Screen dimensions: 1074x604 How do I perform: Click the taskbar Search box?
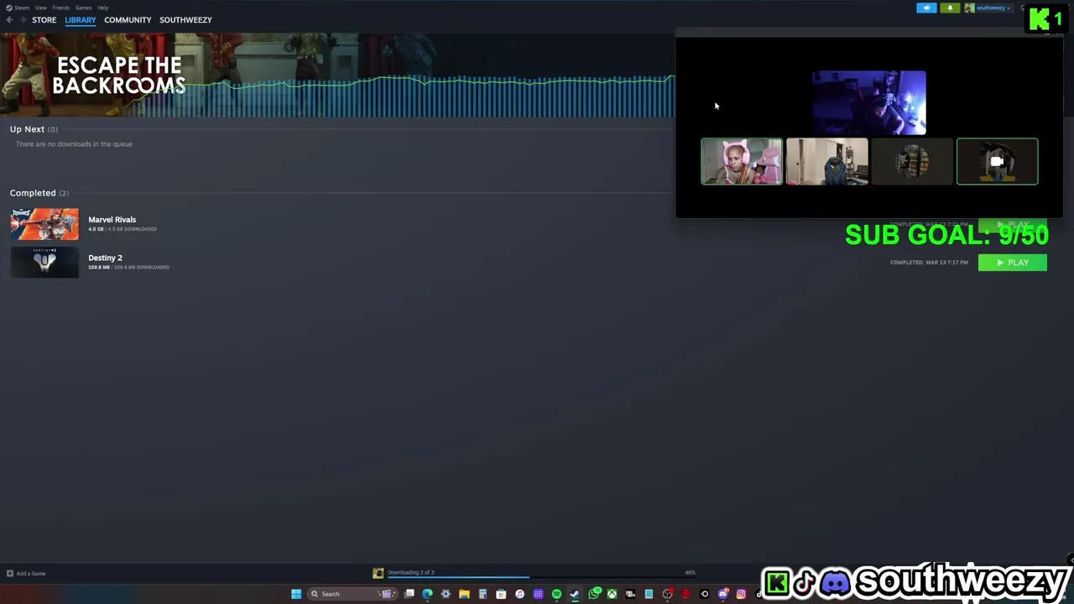click(x=352, y=594)
